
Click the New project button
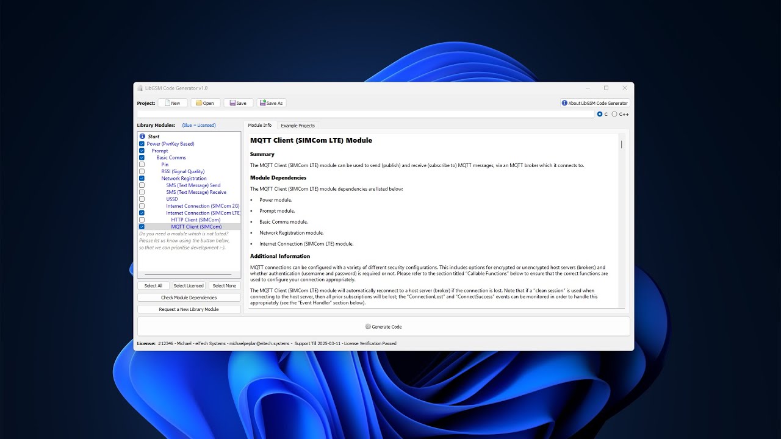coord(173,103)
